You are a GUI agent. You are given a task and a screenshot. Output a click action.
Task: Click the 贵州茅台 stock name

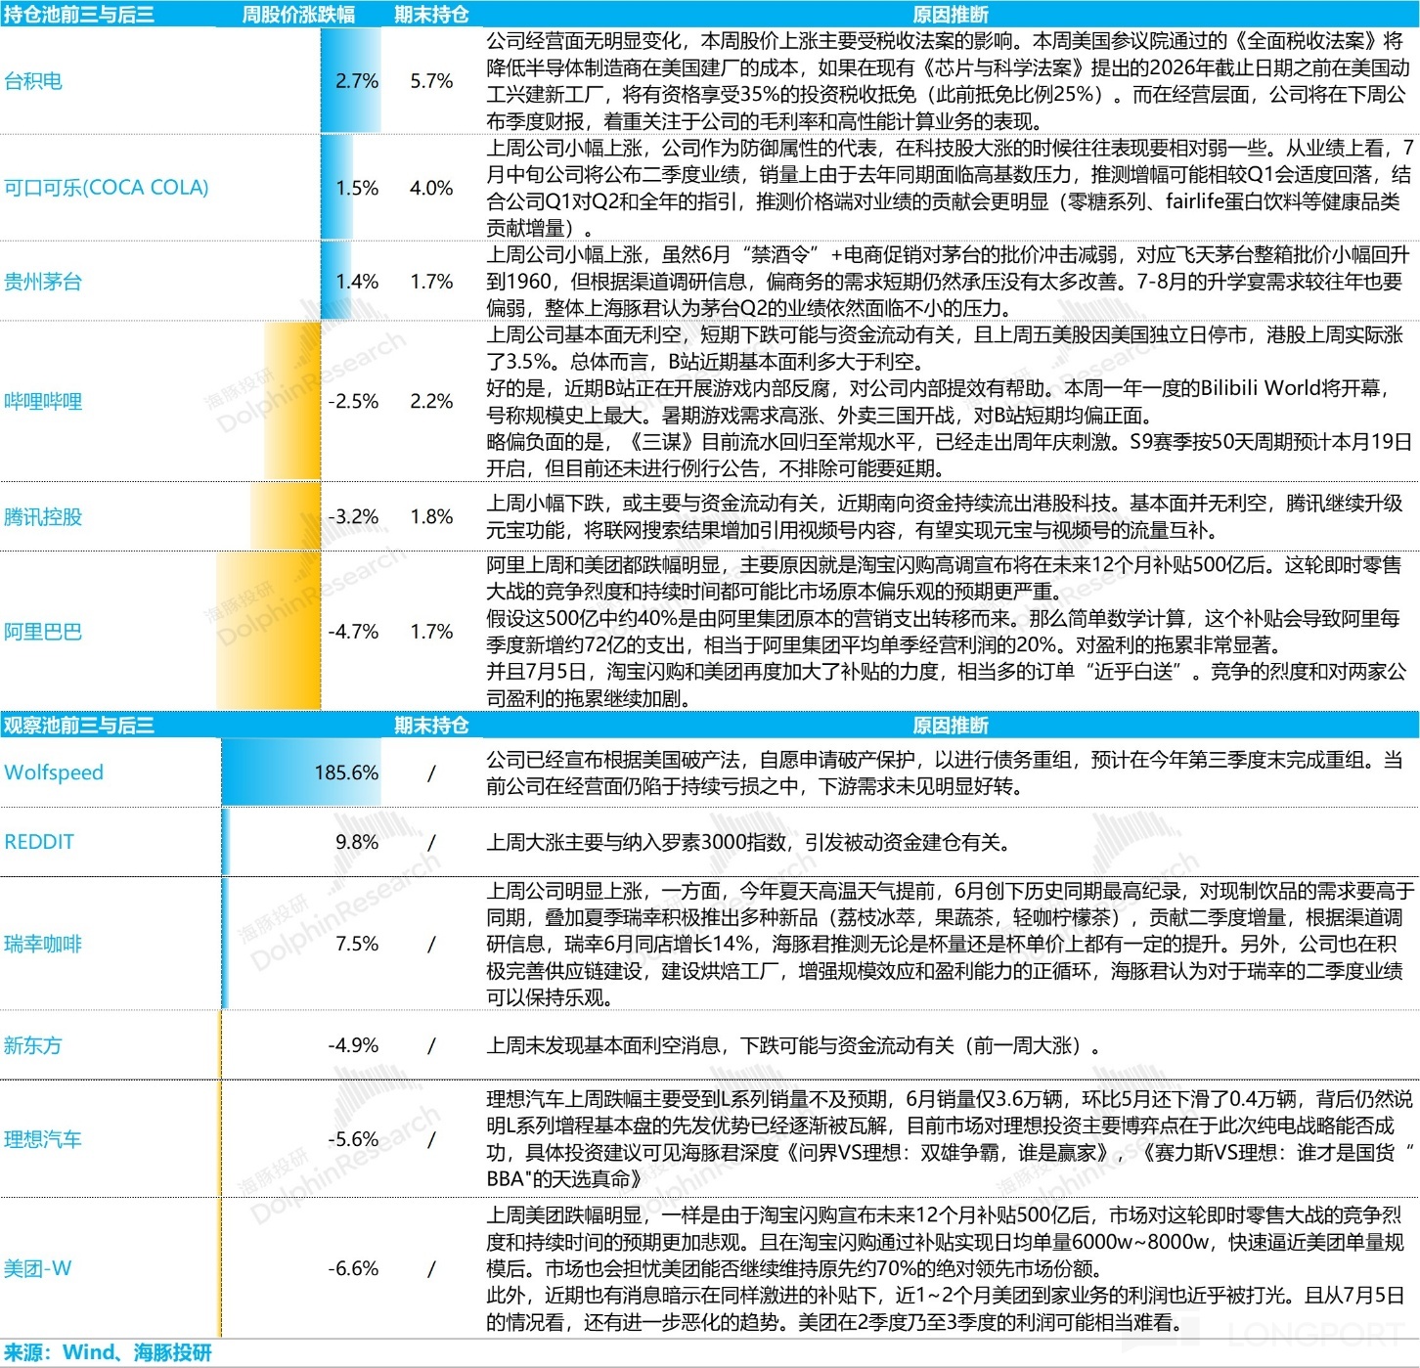point(43,282)
